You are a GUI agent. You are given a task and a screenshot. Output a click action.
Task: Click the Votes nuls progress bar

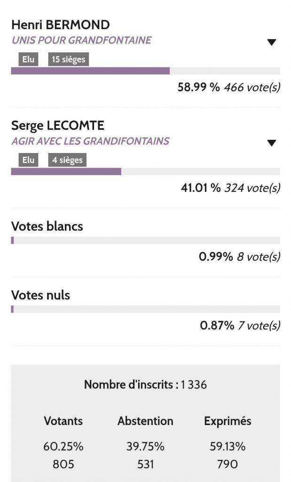[x=145, y=309]
